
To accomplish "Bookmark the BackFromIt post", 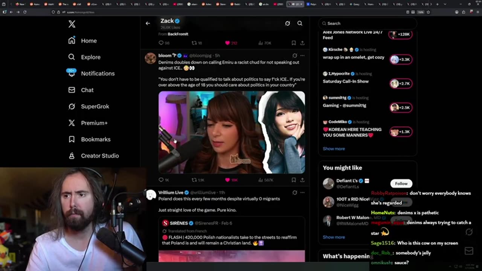I will click(x=294, y=43).
